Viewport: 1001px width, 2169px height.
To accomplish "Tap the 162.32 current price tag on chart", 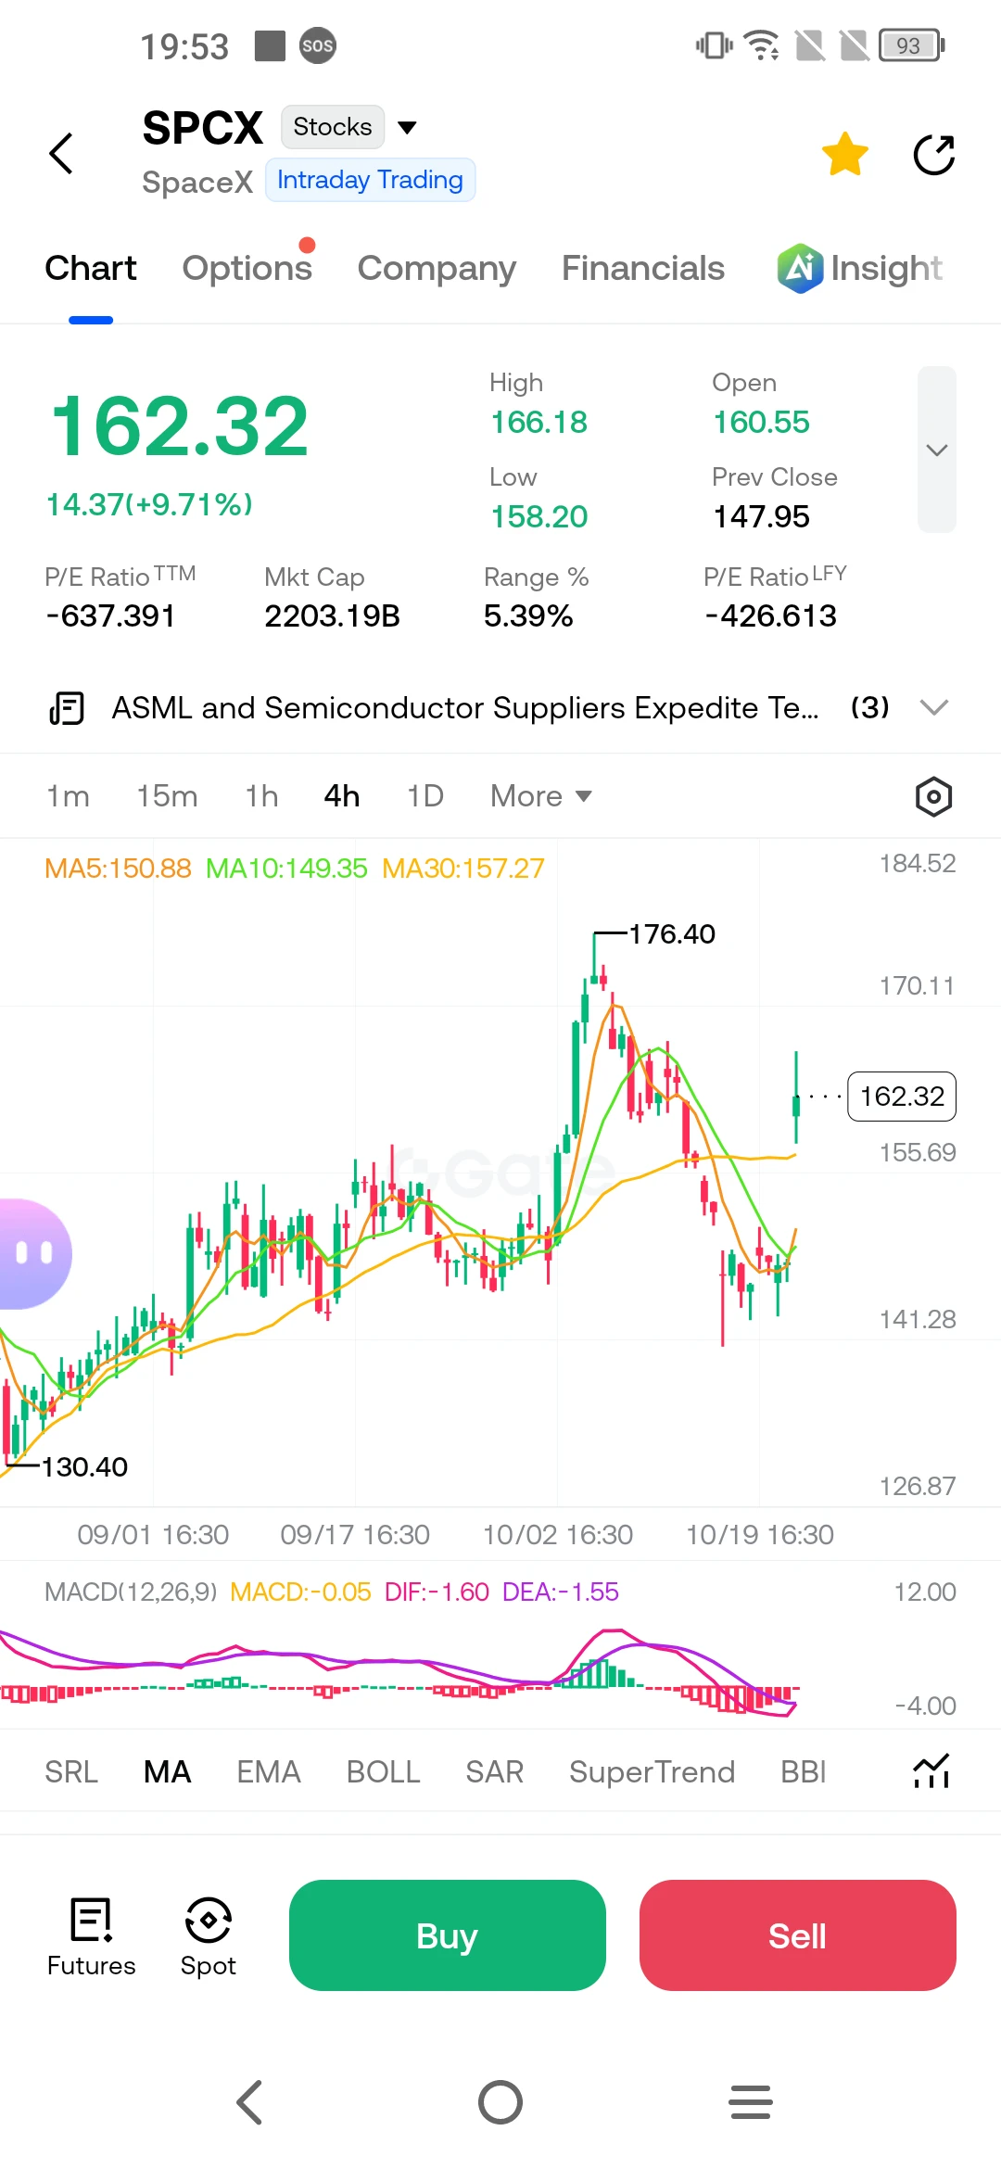I will (x=902, y=1097).
